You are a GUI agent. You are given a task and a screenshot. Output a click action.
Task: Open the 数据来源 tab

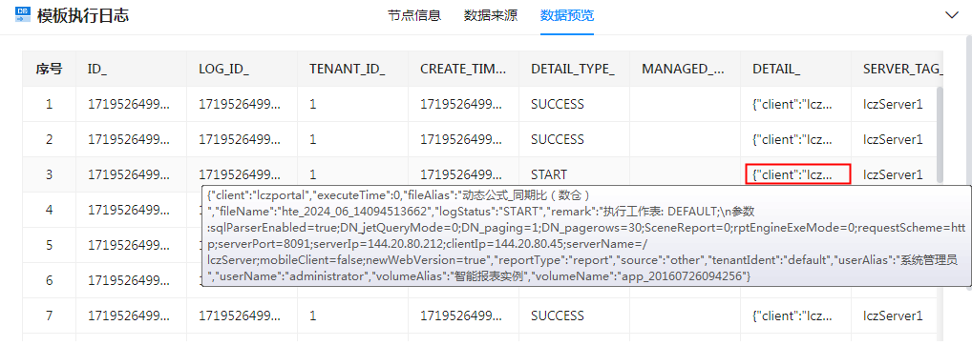click(491, 16)
